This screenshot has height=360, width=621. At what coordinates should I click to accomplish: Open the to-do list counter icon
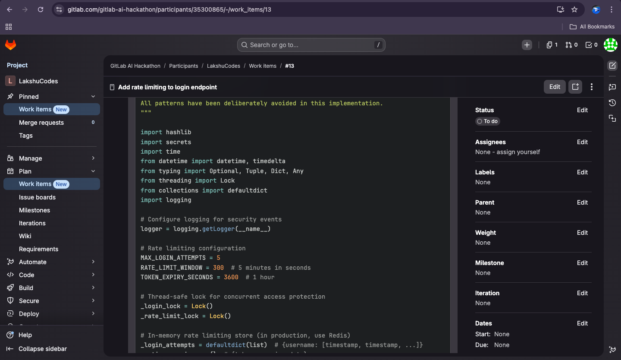(x=591, y=45)
